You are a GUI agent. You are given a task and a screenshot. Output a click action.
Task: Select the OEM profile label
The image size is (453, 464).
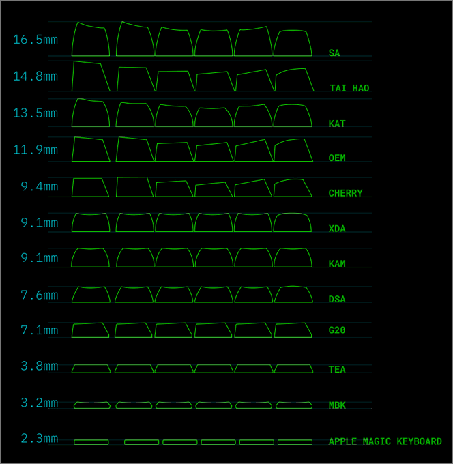tap(337, 158)
